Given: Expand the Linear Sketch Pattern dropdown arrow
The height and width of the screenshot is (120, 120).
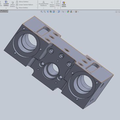Looking at the screenshot, I should click(37, 5).
